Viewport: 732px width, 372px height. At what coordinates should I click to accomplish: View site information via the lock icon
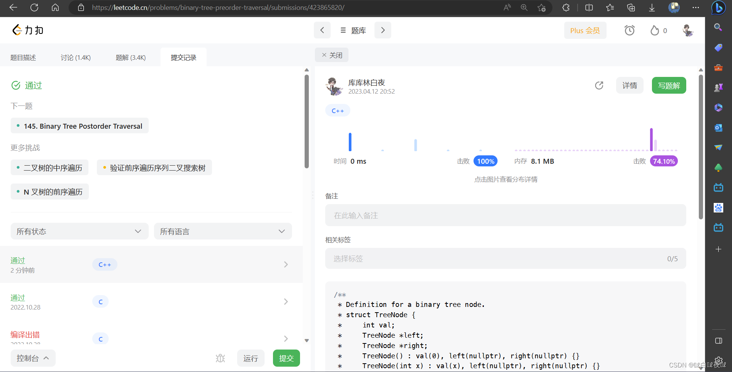pyautogui.click(x=81, y=8)
